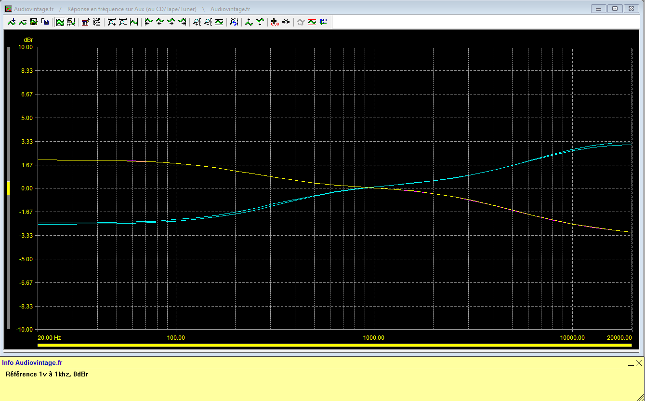Zoom out using the magnifier minus icon
645x401 pixels.
[x=123, y=22]
